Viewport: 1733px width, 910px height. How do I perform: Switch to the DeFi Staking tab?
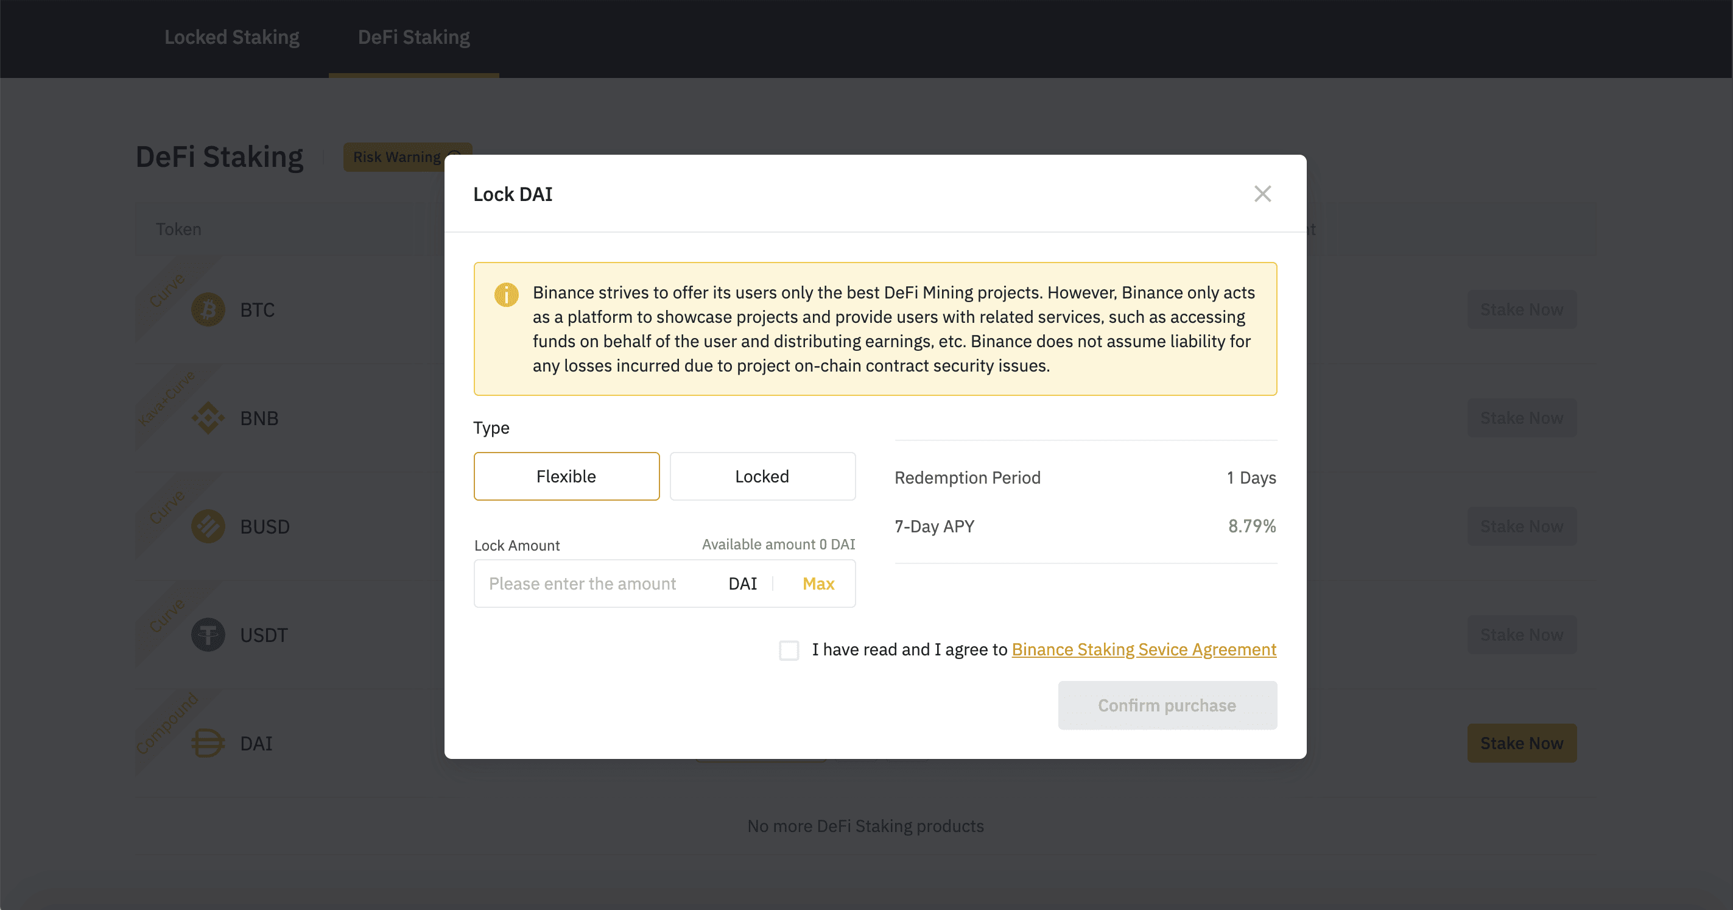pos(413,37)
